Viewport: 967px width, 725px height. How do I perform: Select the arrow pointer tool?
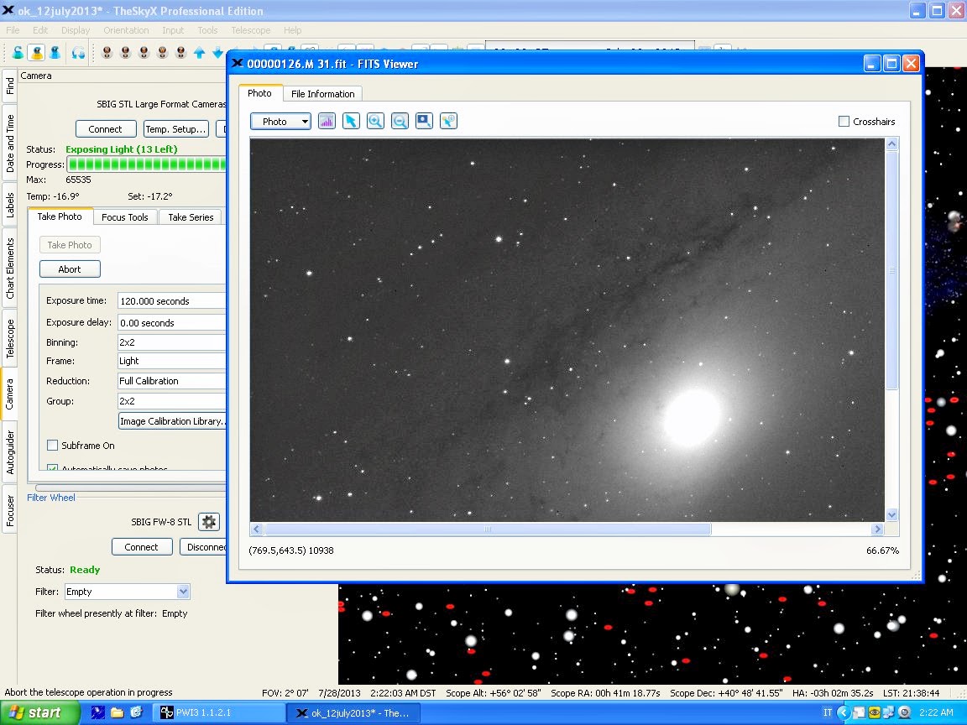(351, 122)
